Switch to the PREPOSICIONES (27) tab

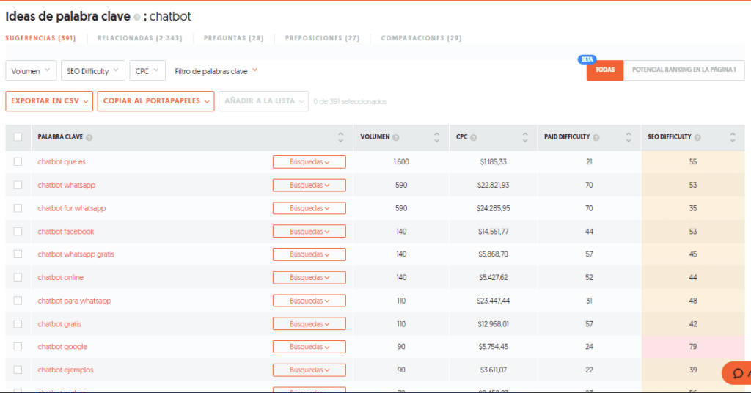pyautogui.click(x=323, y=38)
